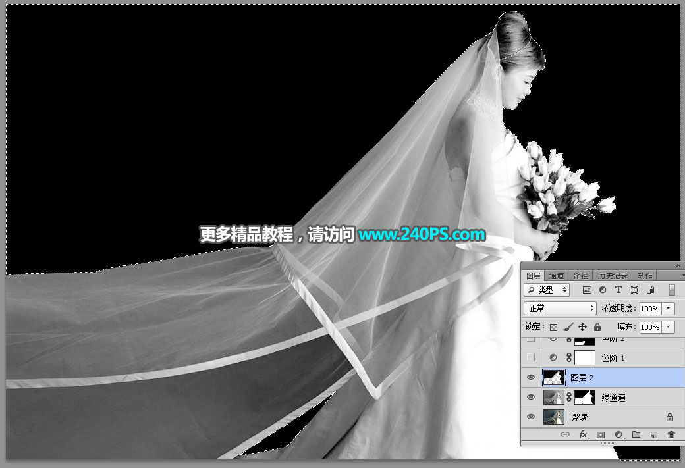Hide the 背景 layer eye
The height and width of the screenshot is (468, 685).
(531, 417)
